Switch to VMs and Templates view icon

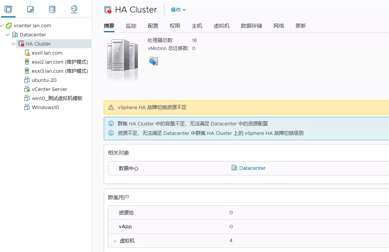click(31, 9)
